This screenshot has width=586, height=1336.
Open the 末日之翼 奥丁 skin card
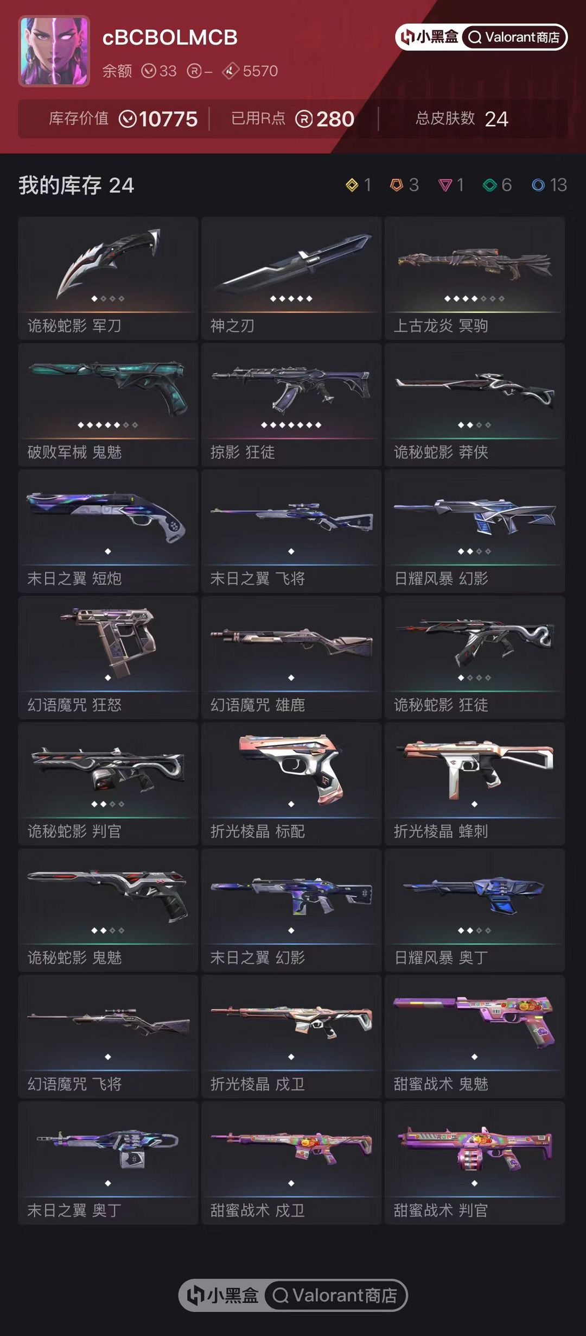tap(108, 1163)
